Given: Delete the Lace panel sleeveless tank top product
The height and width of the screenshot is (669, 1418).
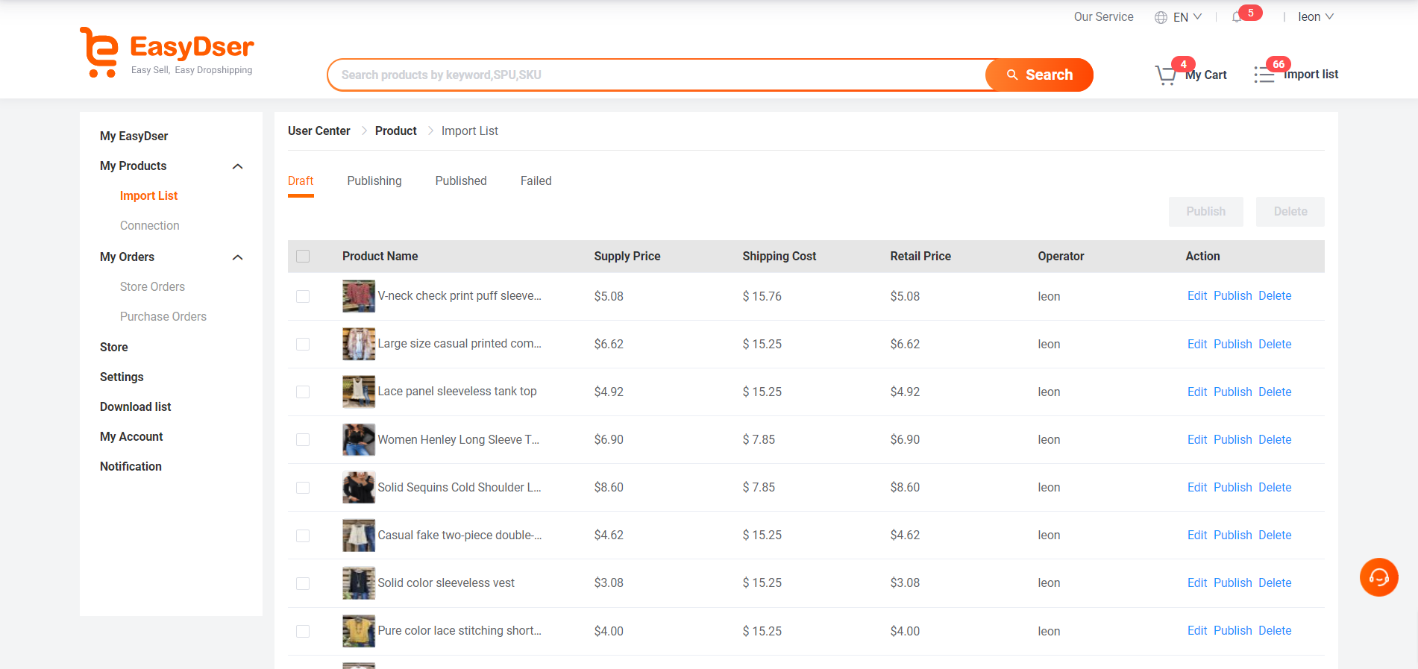Looking at the screenshot, I should (1275, 392).
